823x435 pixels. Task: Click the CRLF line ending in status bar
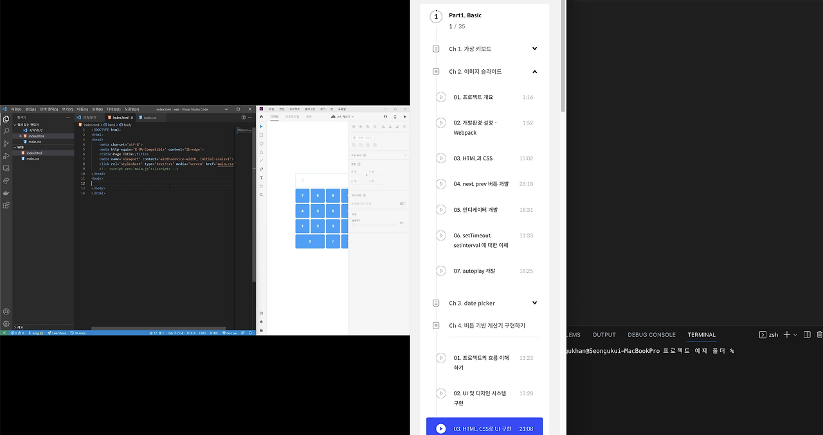coord(203,333)
